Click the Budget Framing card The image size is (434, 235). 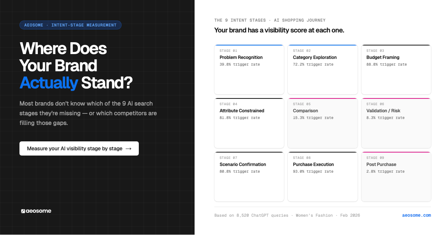pyautogui.click(x=396, y=69)
